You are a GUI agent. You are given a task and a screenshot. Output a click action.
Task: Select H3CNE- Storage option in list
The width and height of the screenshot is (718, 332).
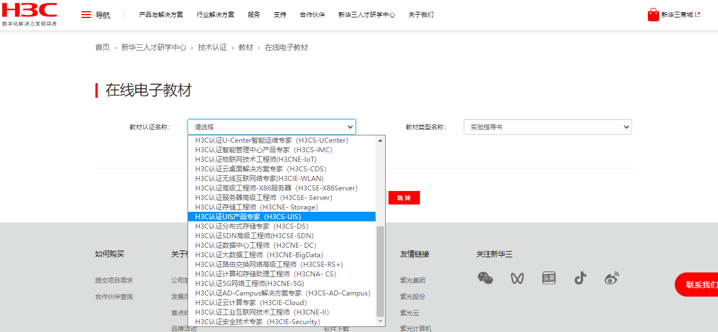282,207
